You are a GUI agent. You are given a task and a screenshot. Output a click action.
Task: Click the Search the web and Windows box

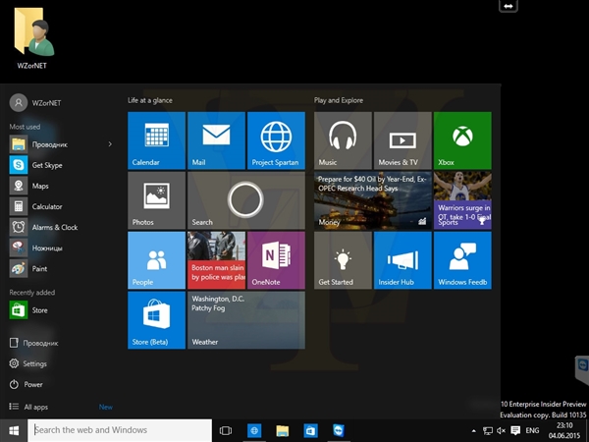[120, 430]
